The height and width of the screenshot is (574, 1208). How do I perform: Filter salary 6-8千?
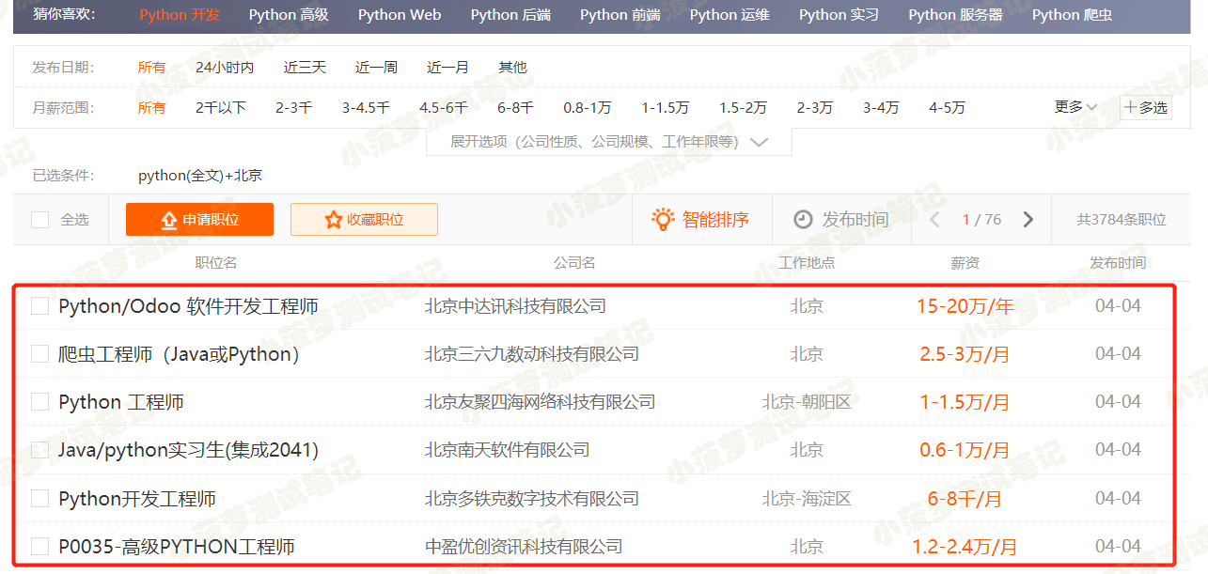(x=515, y=108)
